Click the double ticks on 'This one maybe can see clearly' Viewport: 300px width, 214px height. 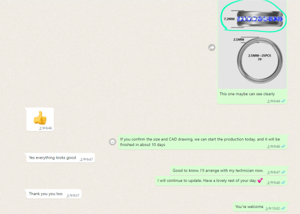(283, 101)
